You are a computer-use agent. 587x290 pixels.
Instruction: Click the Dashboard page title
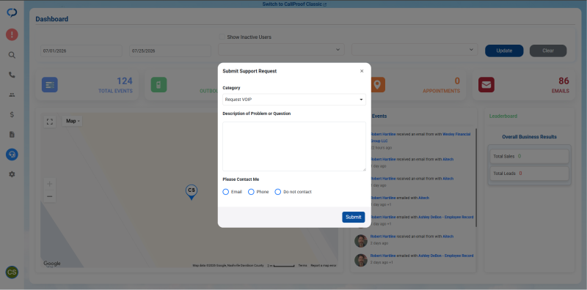point(52,19)
